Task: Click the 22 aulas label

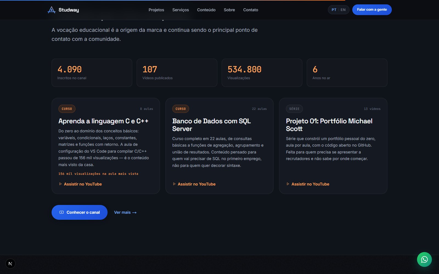Action: (259, 109)
